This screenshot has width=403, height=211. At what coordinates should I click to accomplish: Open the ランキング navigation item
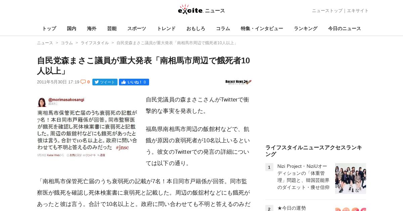click(x=306, y=29)
